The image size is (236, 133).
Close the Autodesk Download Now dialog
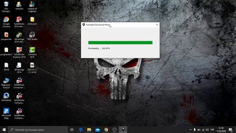point(157,25)
